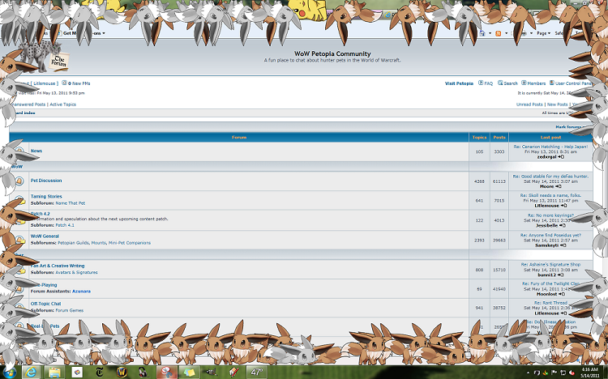Open the paint pencil app in taskbar
608x379 pixels.
point(233,373)
